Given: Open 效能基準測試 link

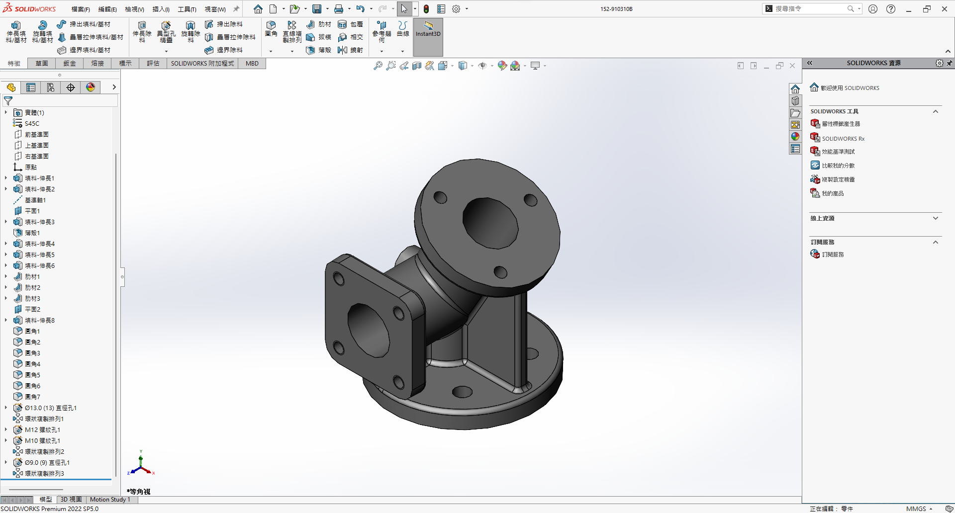Looking at the screenshot, I should [833, 152].
